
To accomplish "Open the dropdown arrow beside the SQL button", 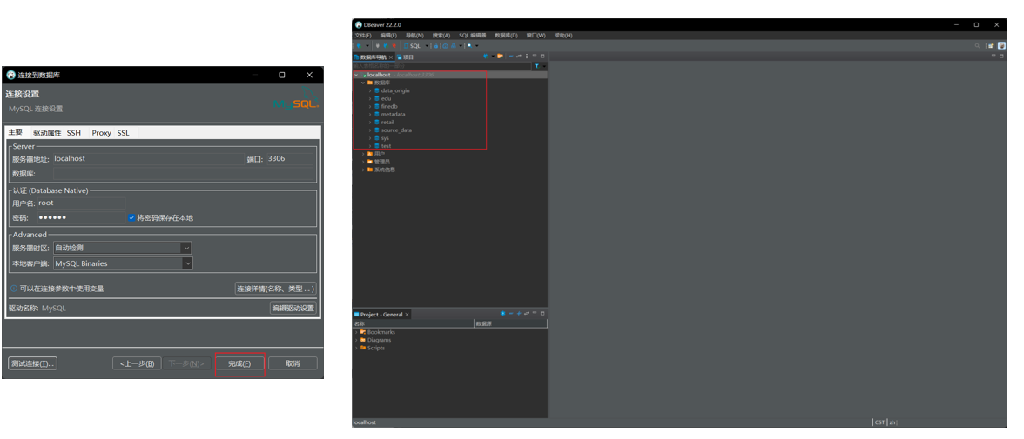I will click(427, 46).
